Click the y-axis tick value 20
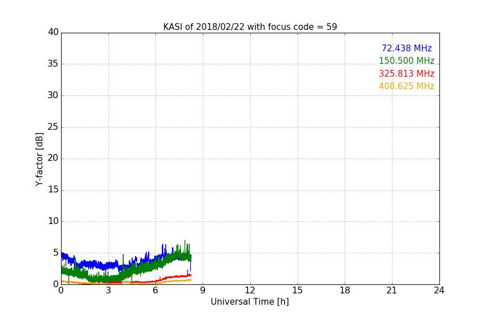Screen dimensions: 488x325 pyautogui.click(x=53, y=159)
